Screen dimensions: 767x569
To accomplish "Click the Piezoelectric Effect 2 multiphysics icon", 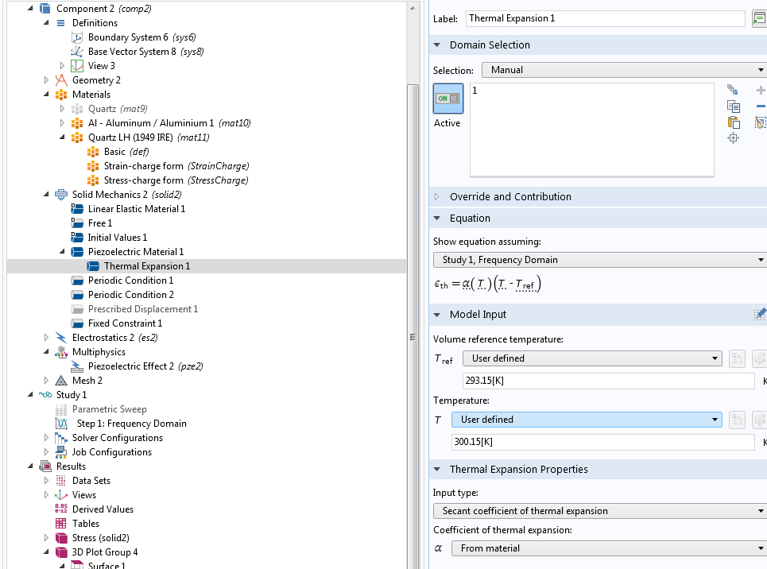I will [77, 366].
